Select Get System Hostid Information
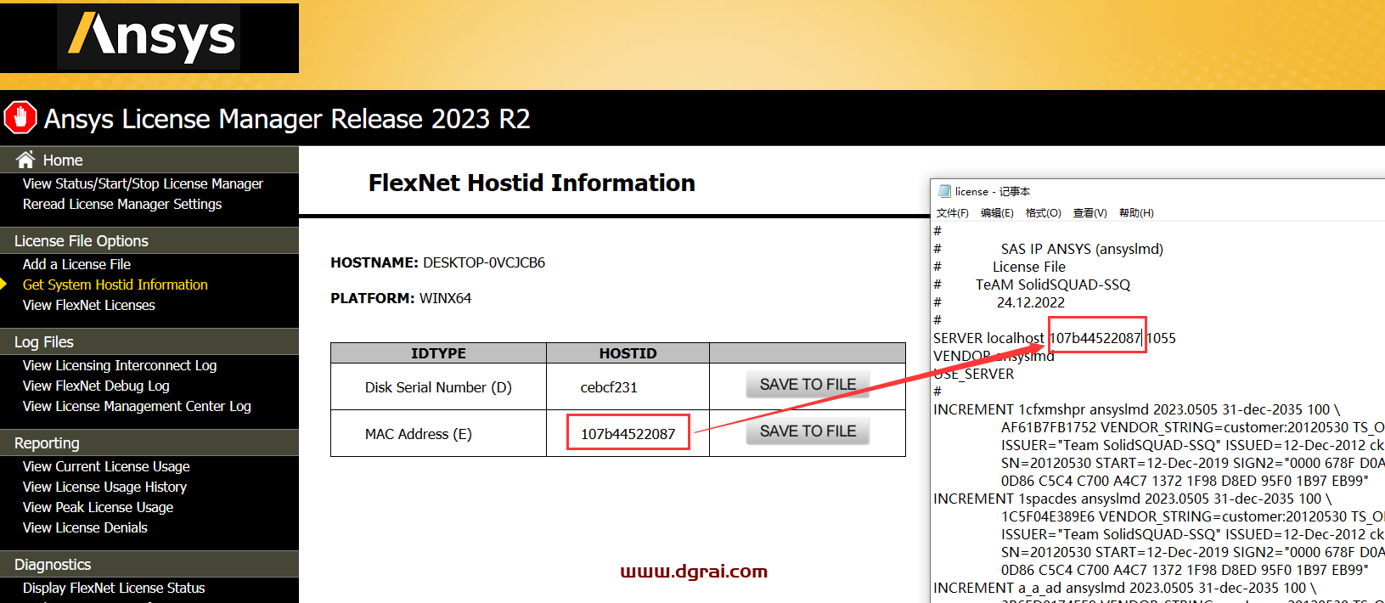This screenshot has width=1385, height=603. 115,285
